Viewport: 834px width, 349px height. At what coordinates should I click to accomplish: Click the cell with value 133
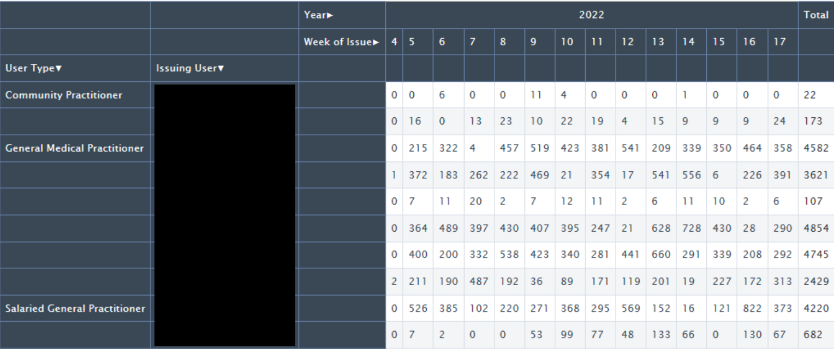click(x=661, y=335)
